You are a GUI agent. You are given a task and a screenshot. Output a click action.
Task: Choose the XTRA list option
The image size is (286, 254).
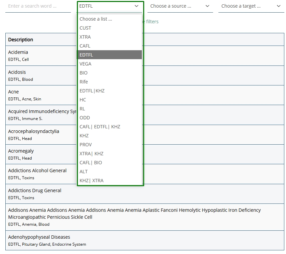85,37
